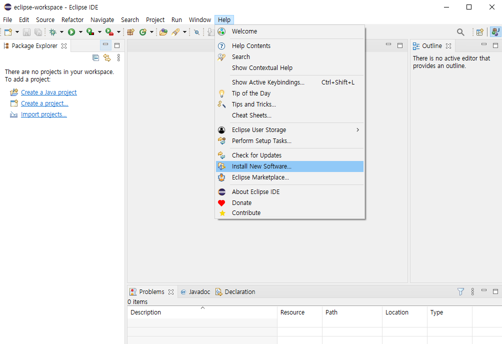Click the Problems view filter funnel icon

coord(460,291)
